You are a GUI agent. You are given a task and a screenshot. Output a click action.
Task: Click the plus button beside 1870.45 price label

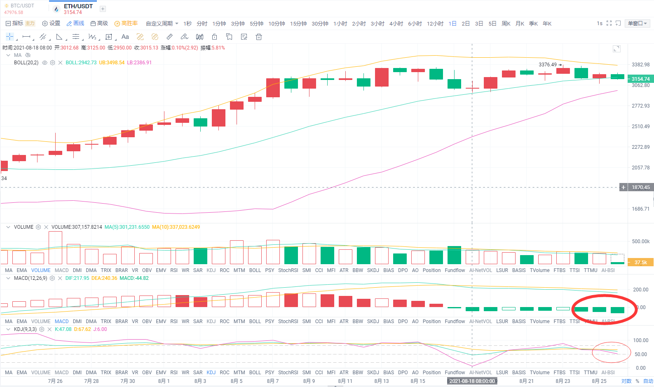[x=624, y=188]
